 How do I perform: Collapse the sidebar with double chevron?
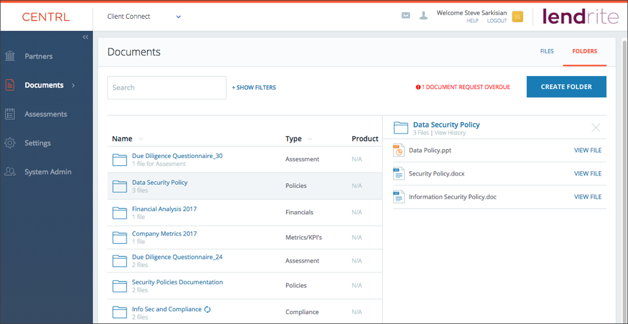(85, 37)
